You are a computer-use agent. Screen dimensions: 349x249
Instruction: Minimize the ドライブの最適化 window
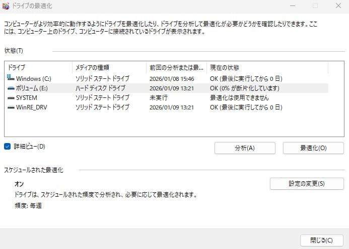coord(293,6)
